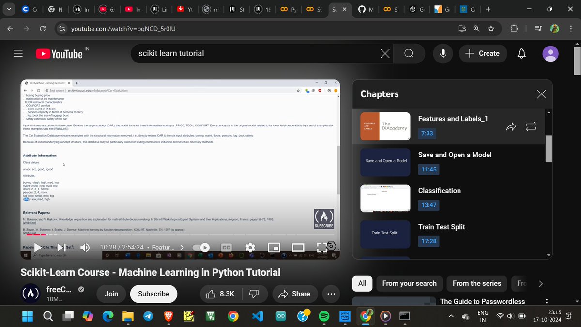Toggle loop for the Features and Labels_1 chapter
The height and width of the screenshot is (327, 581).
[x=531, y=126]
